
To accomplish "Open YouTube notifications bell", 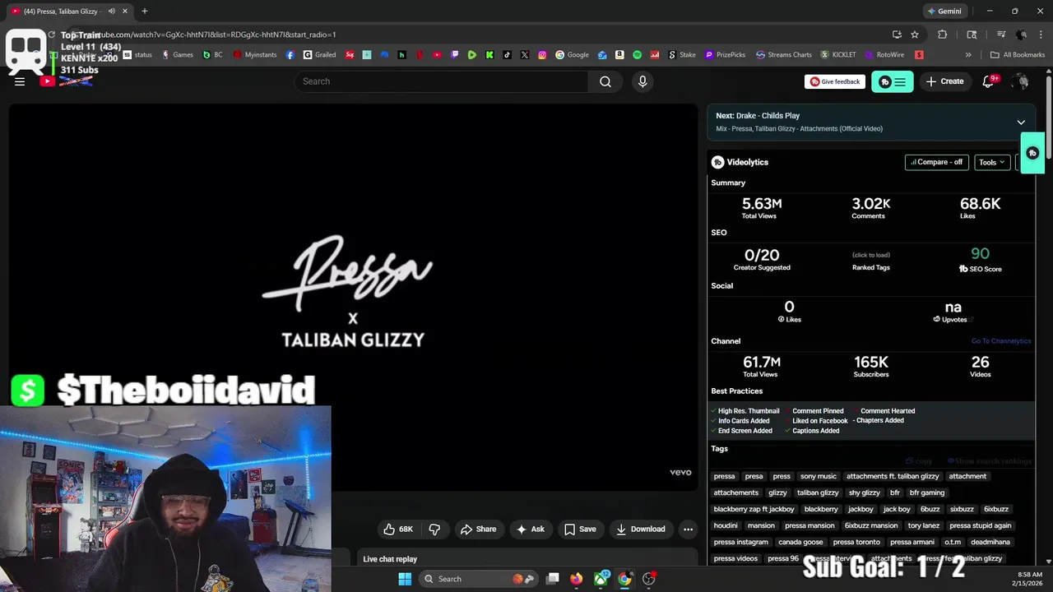I will coord(989,81).
